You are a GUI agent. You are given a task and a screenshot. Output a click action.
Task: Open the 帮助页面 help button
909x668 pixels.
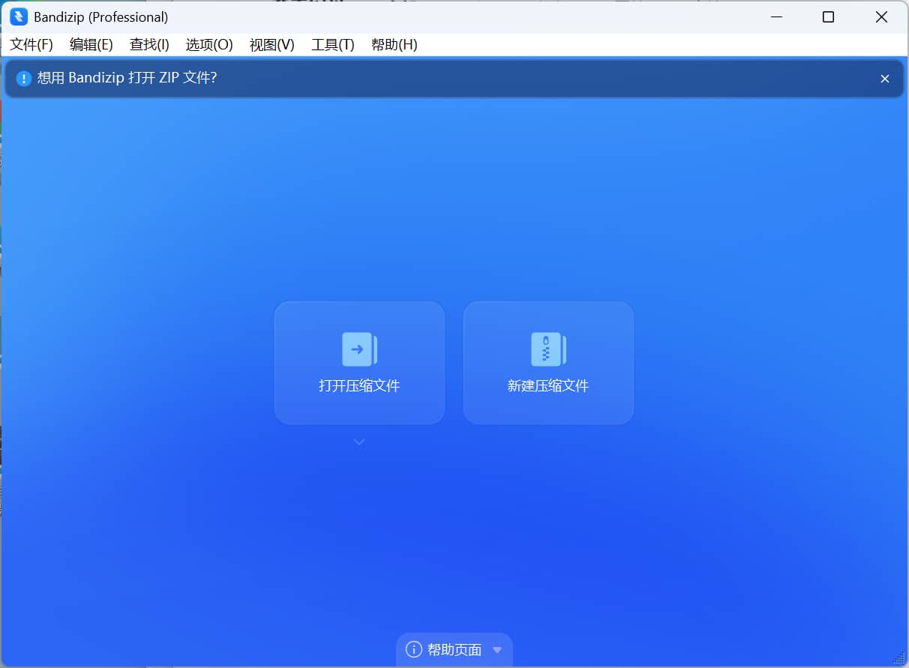point(454,650)
